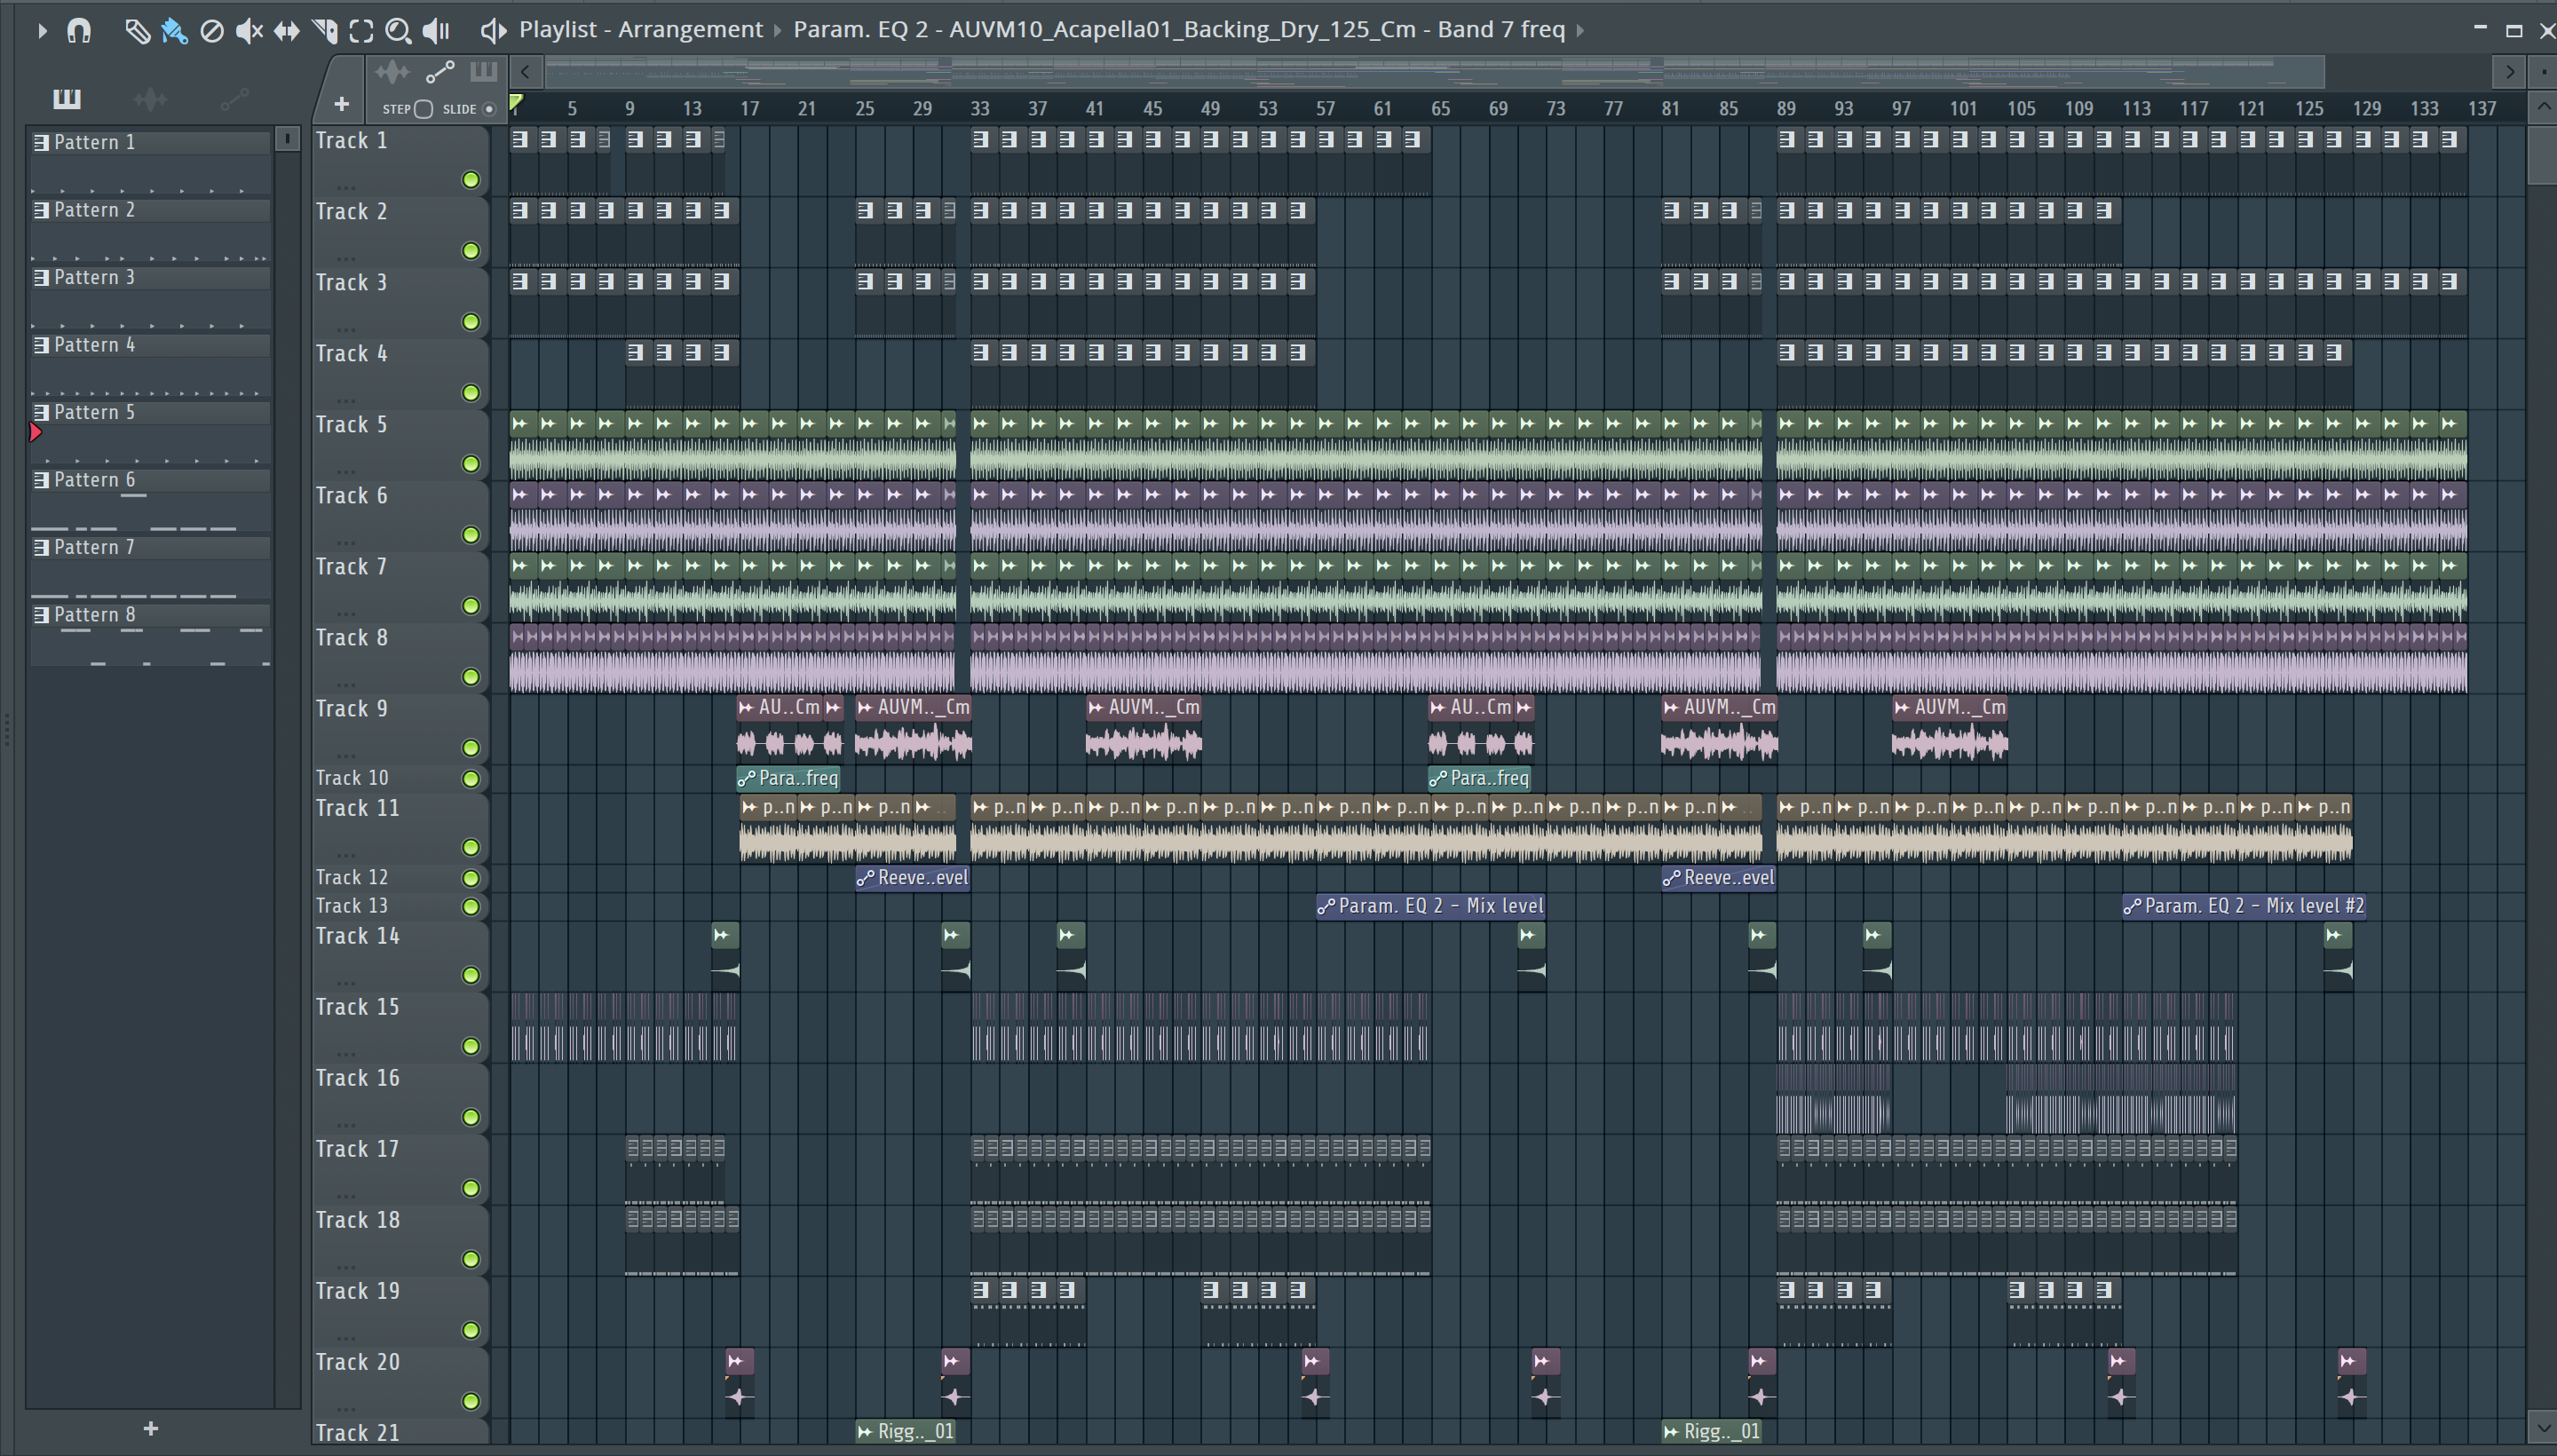Mute Track 5 with its green switch
Screen dimensions: 2557x1456
point(471,464)
